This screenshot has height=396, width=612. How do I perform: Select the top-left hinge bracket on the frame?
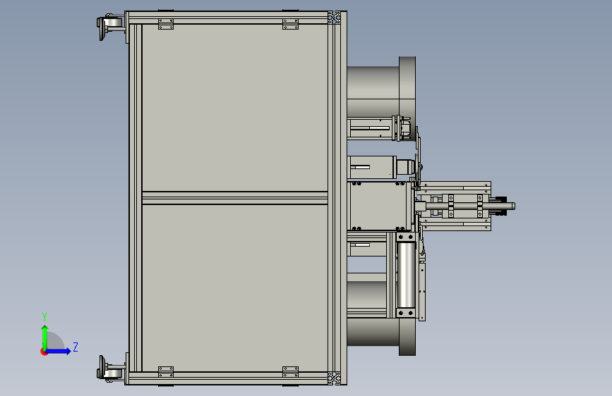point(166,24)
